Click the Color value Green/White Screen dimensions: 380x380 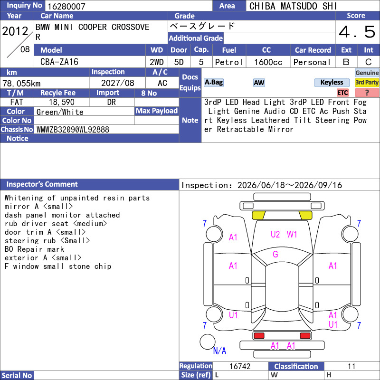tap(60, 112)
